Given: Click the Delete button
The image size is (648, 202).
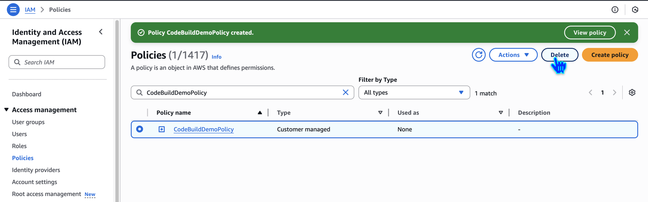Looking at the screenshot, I should [x=560, y=55].
